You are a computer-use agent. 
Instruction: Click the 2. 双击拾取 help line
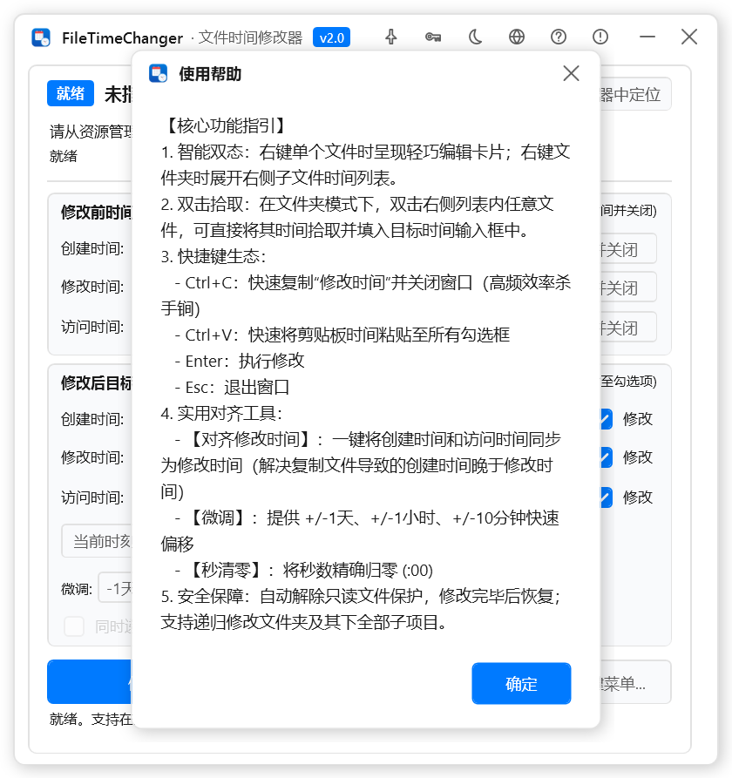click(x=357, y=217)
